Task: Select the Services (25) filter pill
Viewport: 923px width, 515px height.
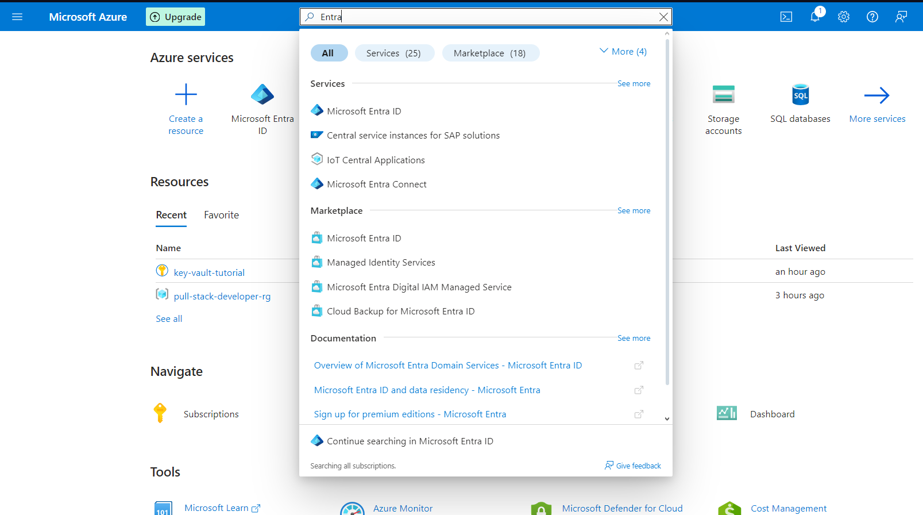Action: click(394, 53)
